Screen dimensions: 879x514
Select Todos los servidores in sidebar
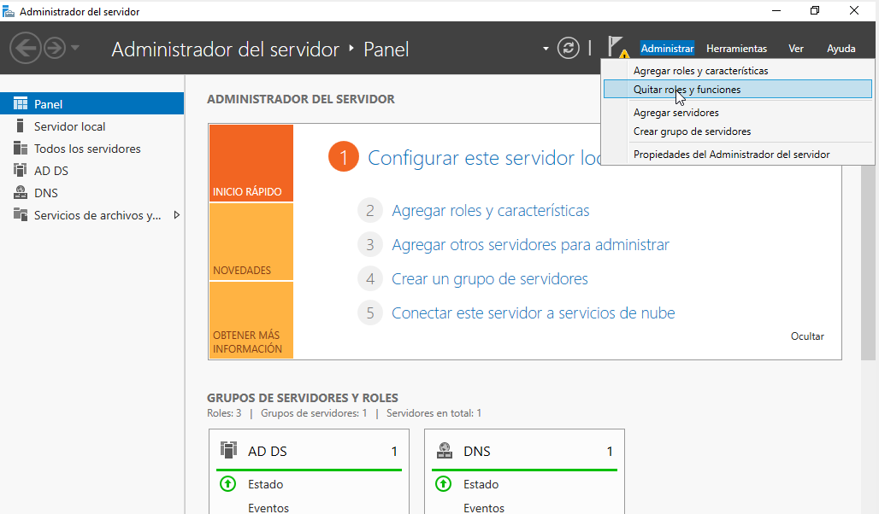pos(87,149)
